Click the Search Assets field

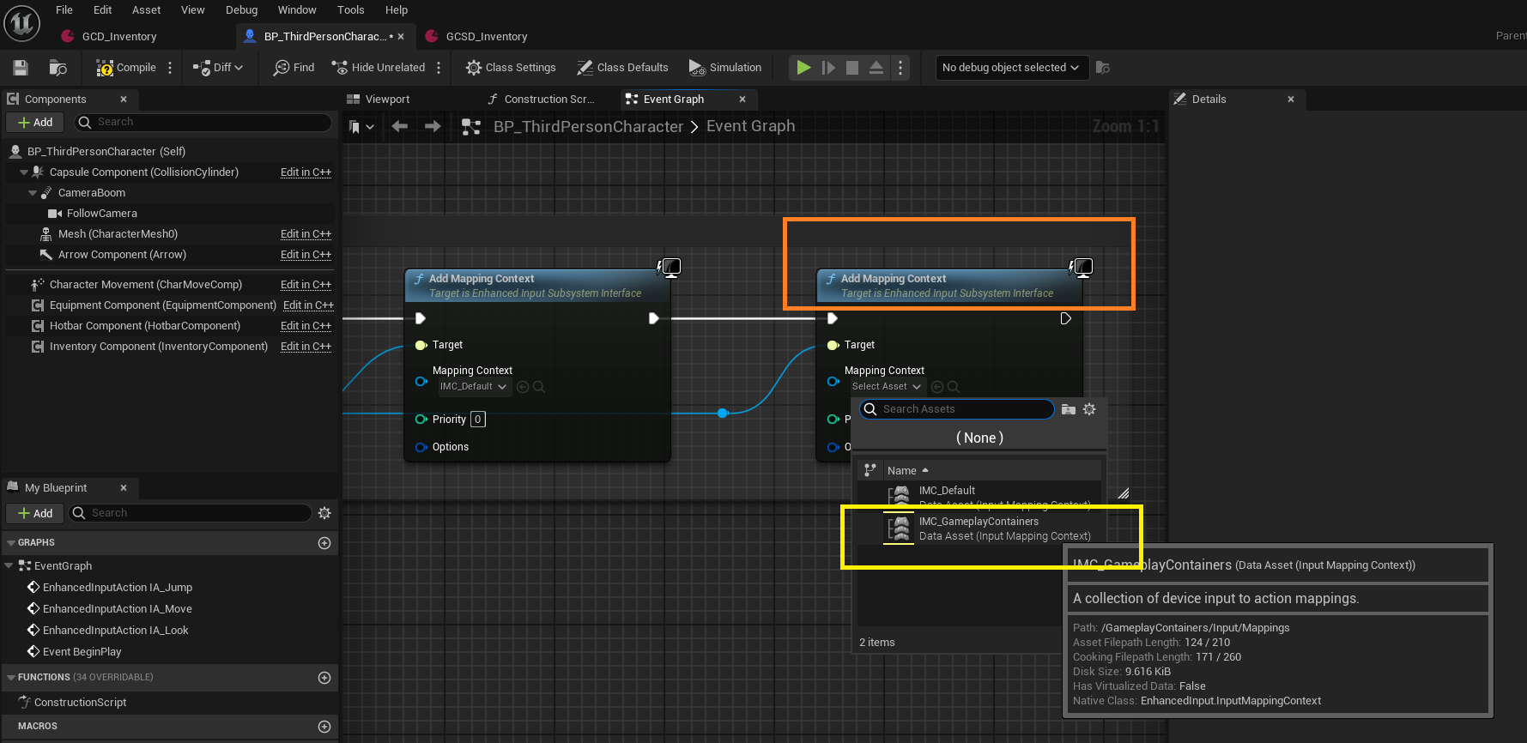tap(957, 409)
